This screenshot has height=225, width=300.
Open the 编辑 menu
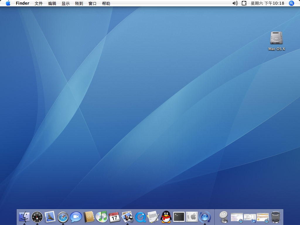pos(52,4)
